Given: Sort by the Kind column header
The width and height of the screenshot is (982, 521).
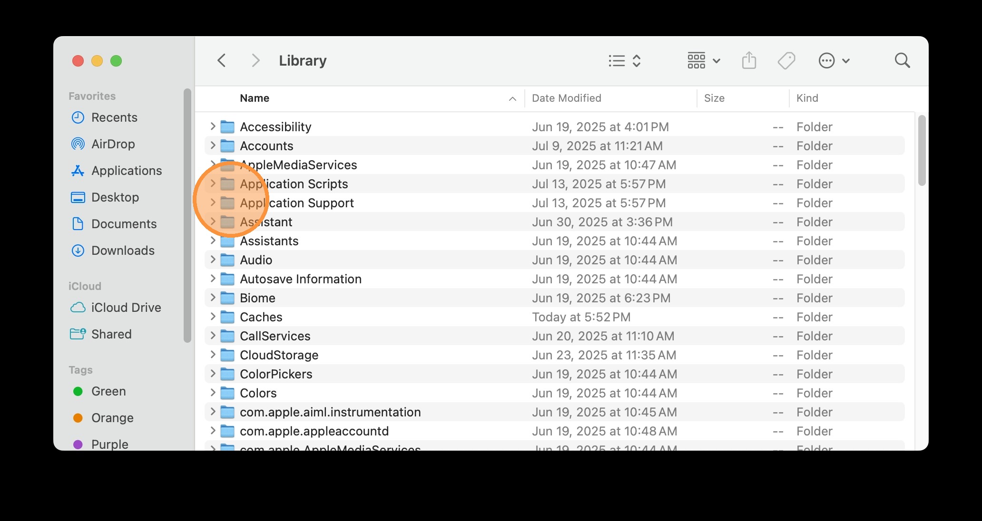Looking at the screenshot, I should tap(807, 98).
